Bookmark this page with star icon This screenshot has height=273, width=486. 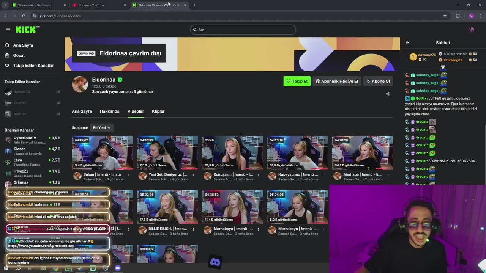(445, 16)
